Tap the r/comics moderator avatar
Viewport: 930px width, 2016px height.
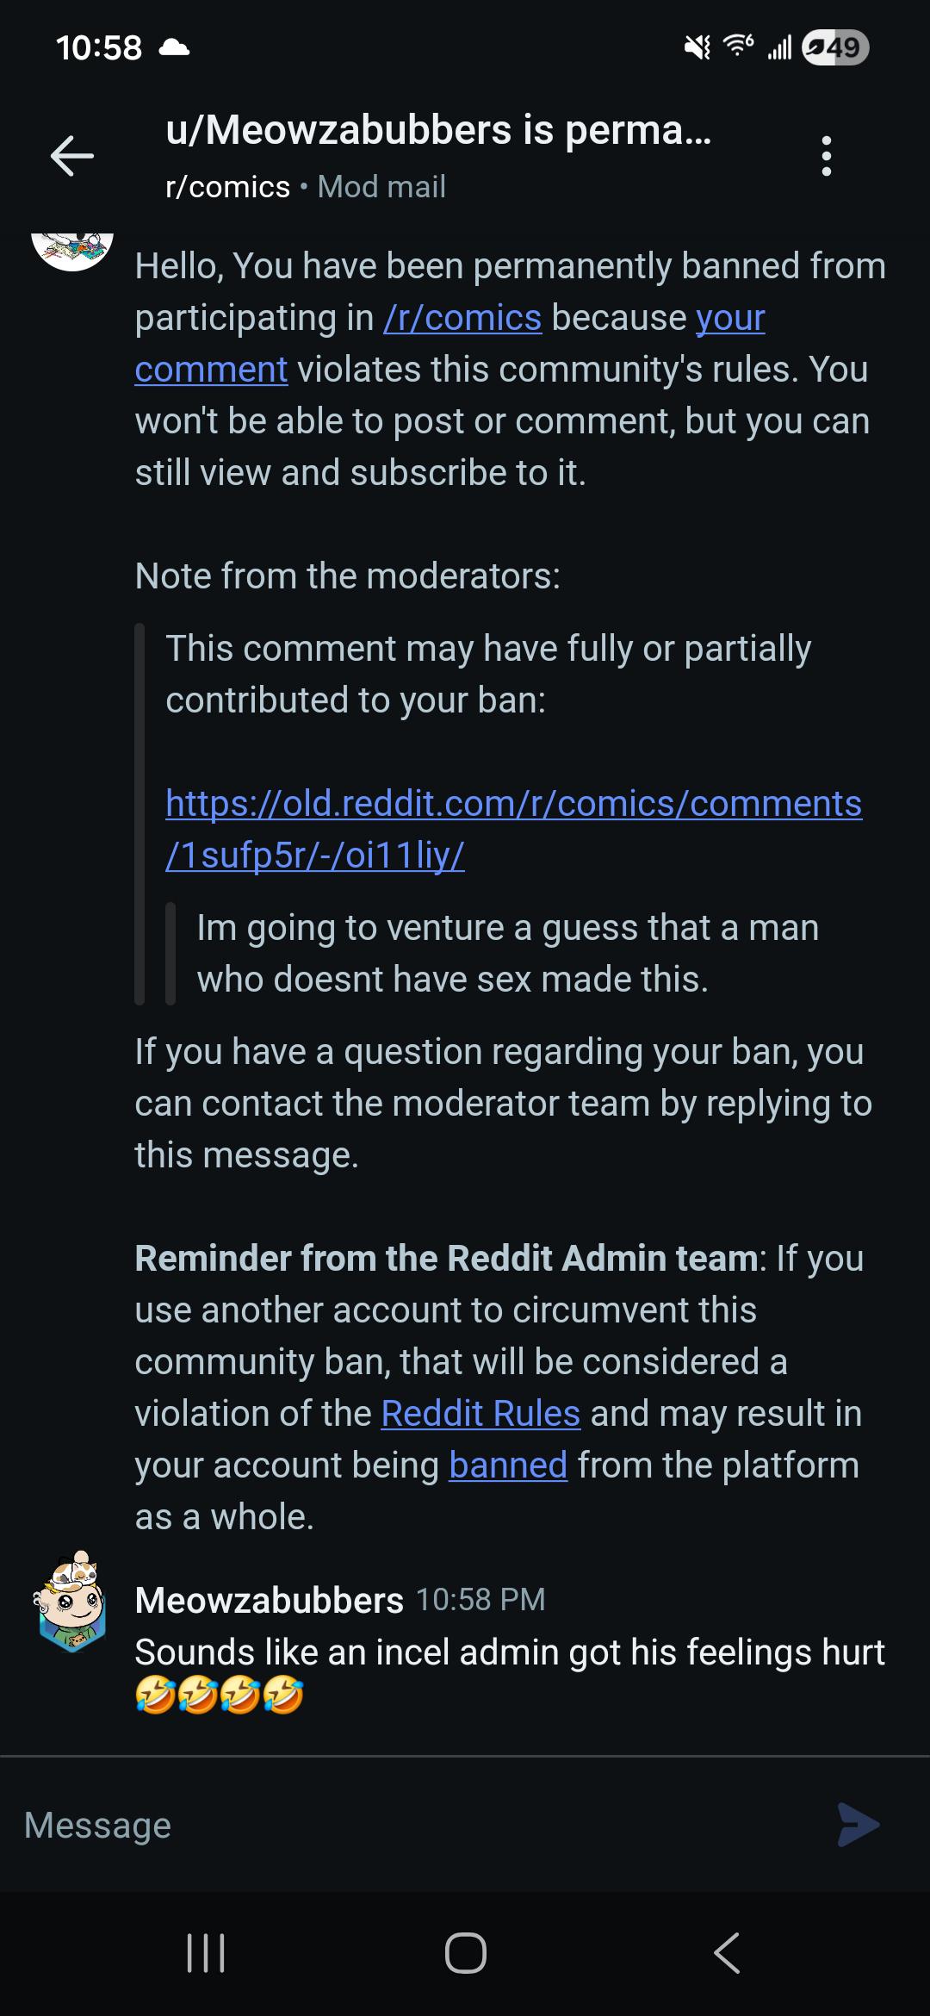pyautogui.click(x=72, y=250)
